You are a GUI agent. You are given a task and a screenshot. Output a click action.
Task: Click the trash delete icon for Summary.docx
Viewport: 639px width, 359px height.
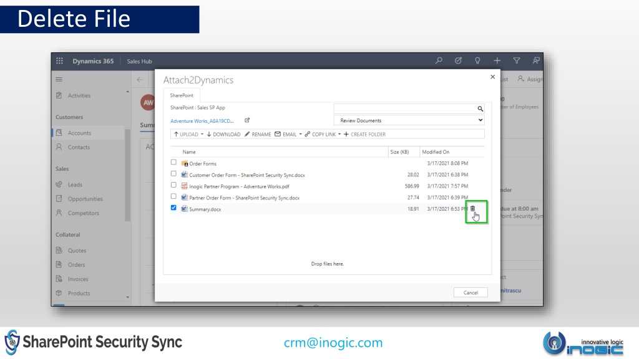(x=473, y=208)
